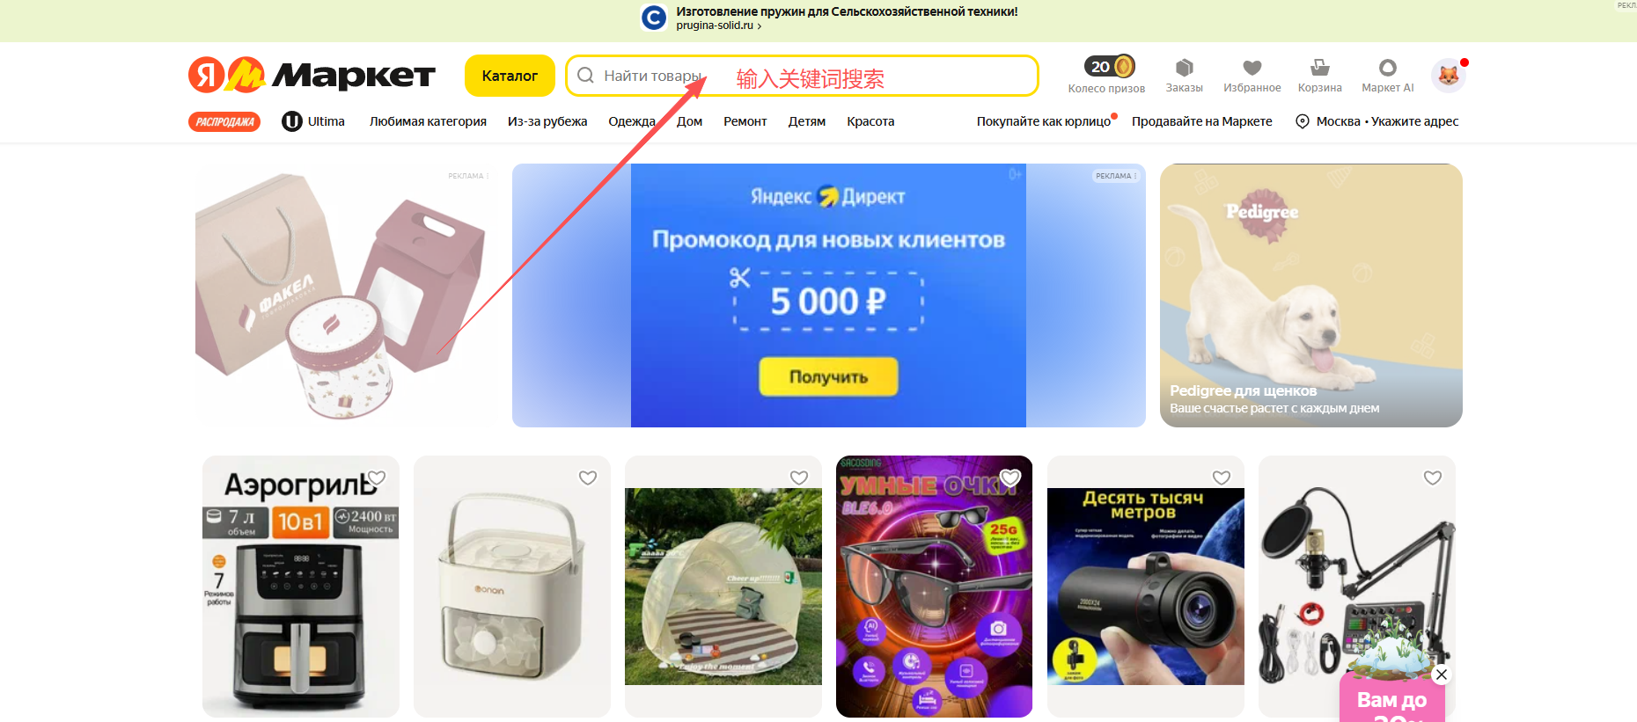Toggle heart on microphone kit product
The width and height of the screenshot is (1637, 722).
click(x=1433, y=478)
